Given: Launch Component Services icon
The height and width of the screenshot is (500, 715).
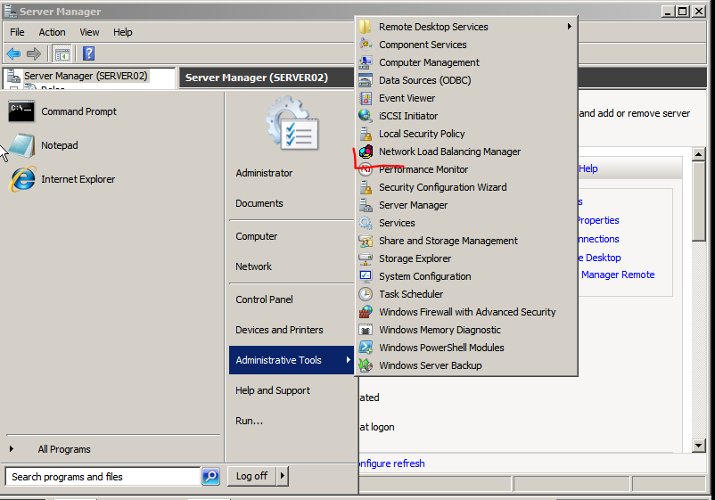Looking at the screenshot, I should coord(366,45).
